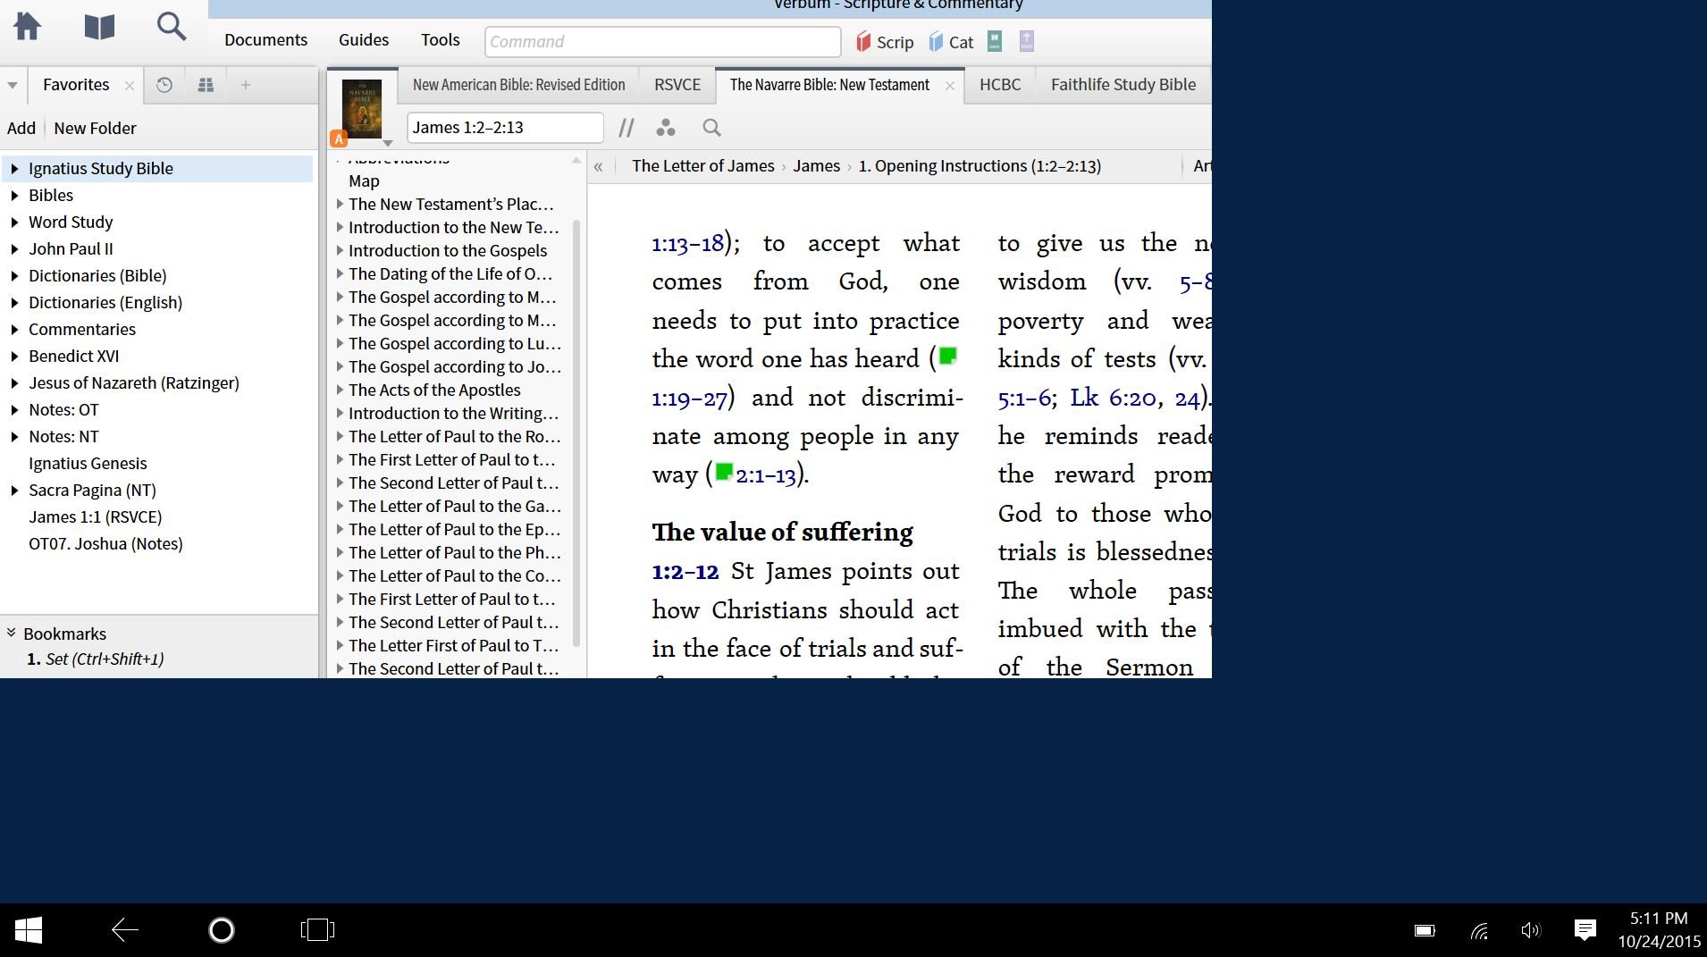Switch to the HCBC tab
This screenshot has width=1707, height=957.
click(1000, 85)
